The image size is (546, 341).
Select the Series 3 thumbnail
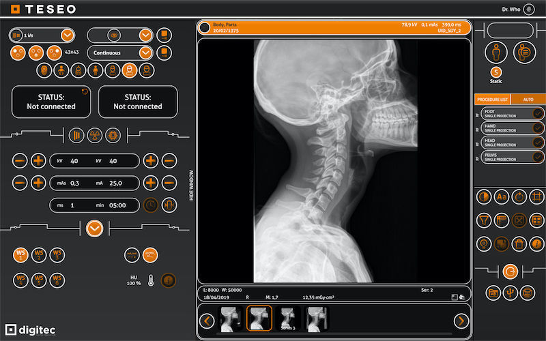pos(287,319)
